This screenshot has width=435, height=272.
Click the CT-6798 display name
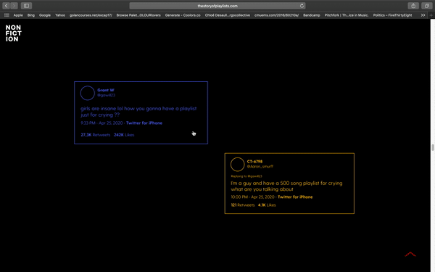254,161
